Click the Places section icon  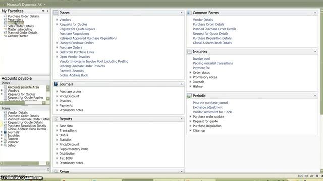tap(56, 13)
